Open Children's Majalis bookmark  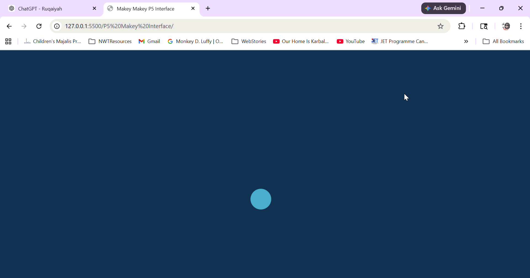click(52, 41)
